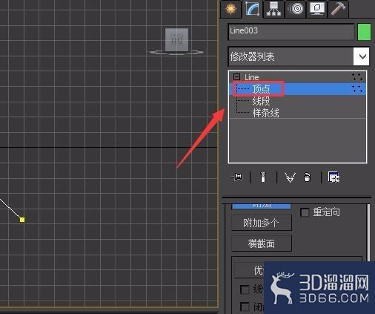This screenshot has width=375, height=314.
Task: Click the 附加多个 button
Action: click(x=262, y=223)
